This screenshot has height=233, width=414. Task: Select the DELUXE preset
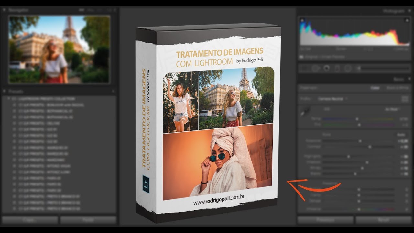tap(39, 123)
